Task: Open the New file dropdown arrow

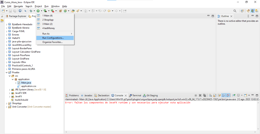Action: [x=7, y=11]
